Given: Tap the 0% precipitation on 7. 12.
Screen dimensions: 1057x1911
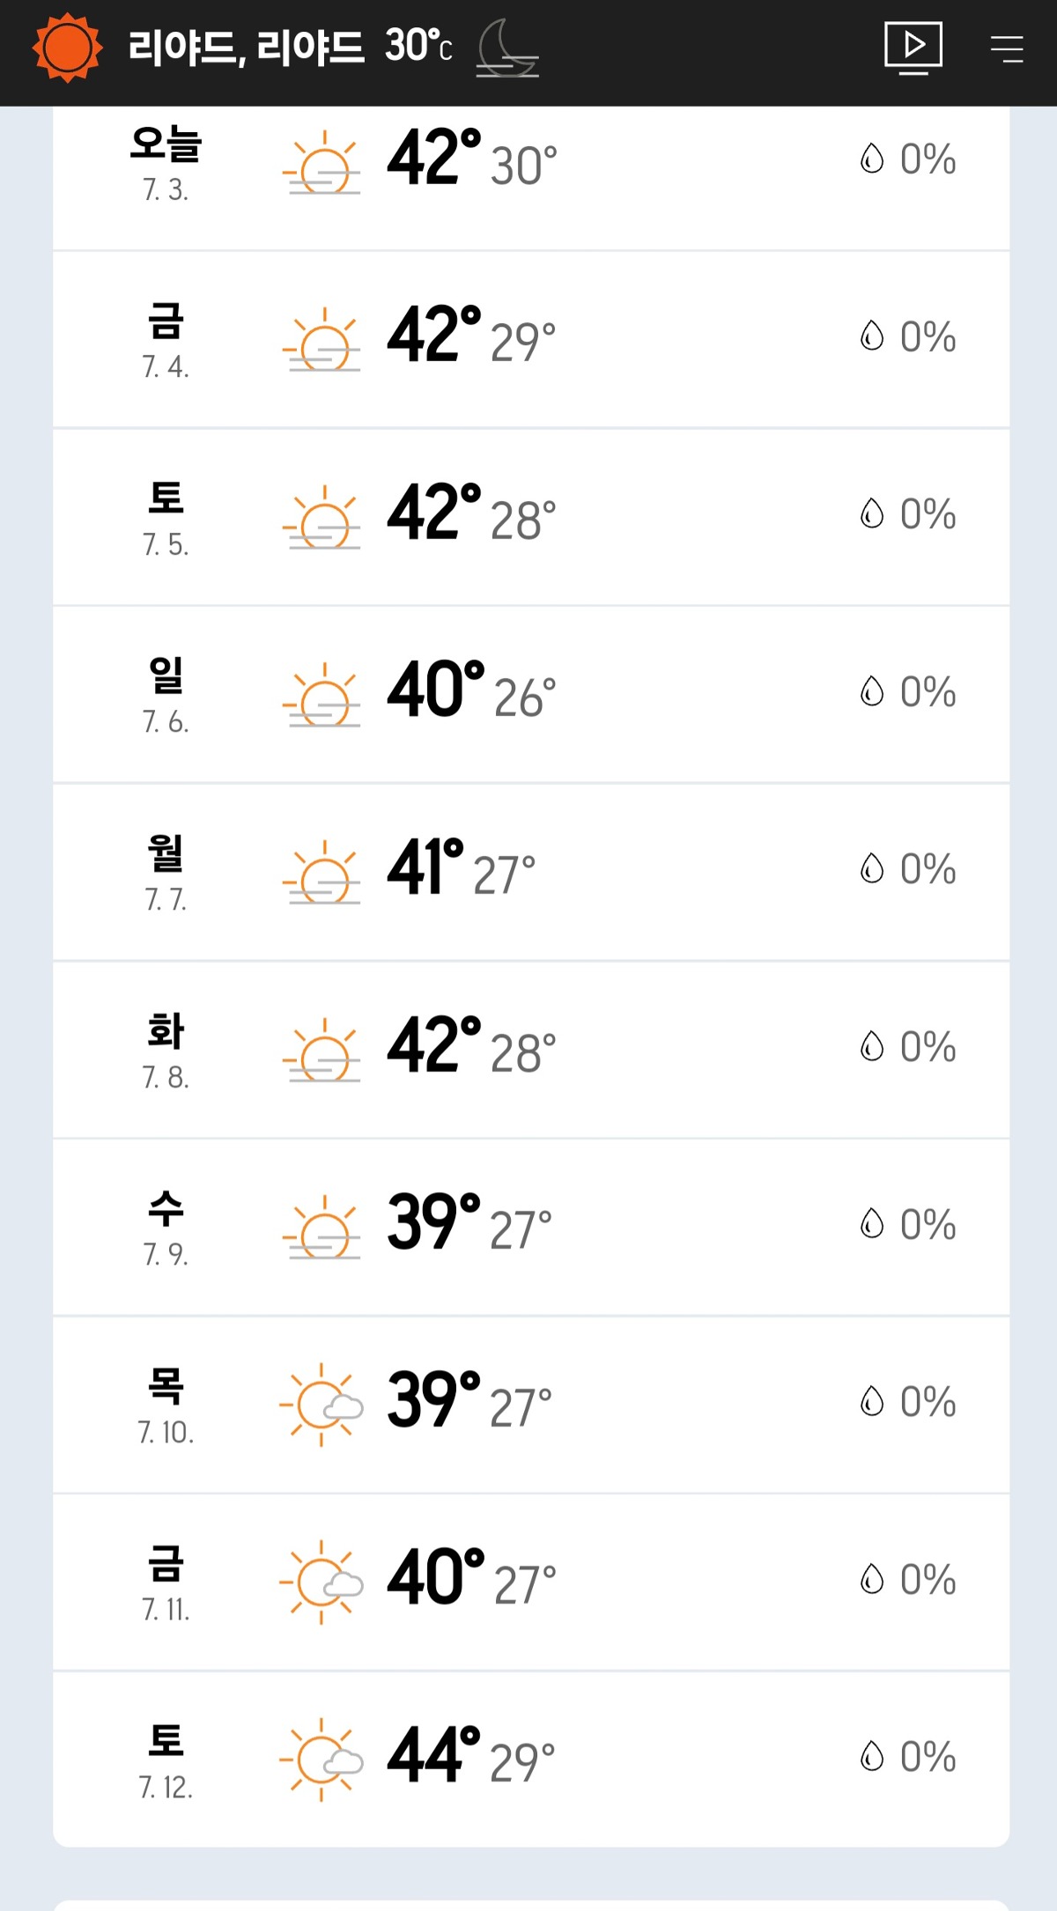Looking at the screenshot, I should coord(927,1757).
